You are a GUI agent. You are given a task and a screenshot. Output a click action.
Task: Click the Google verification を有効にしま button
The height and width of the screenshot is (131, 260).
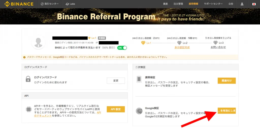click(x=227, y=111)
